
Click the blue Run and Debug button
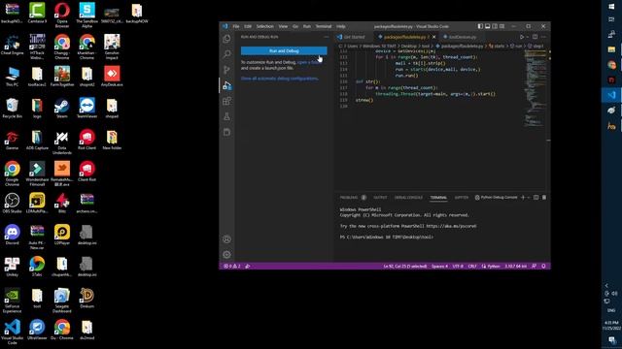pos(284,51)
